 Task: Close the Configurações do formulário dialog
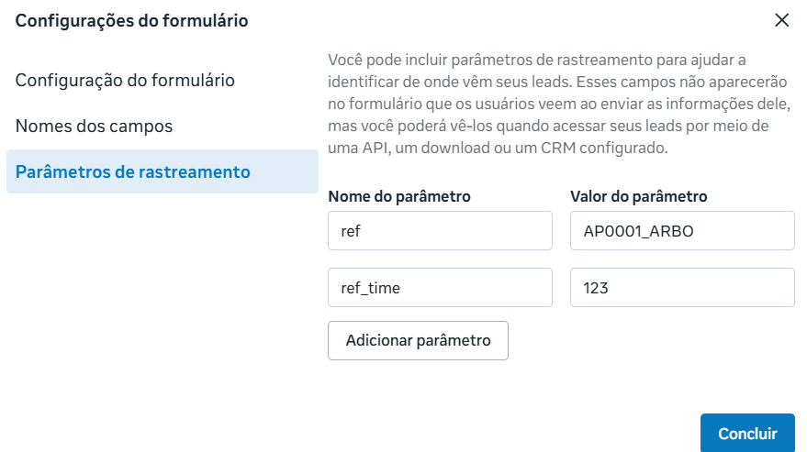[x=782, y=20]
